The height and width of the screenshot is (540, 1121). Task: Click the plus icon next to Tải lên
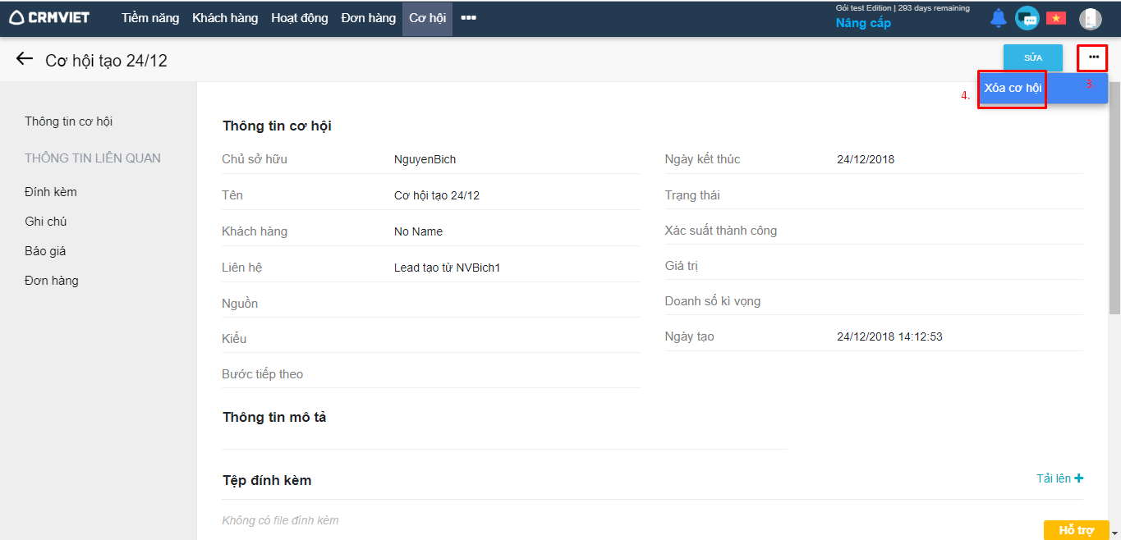pos(1078,478)
